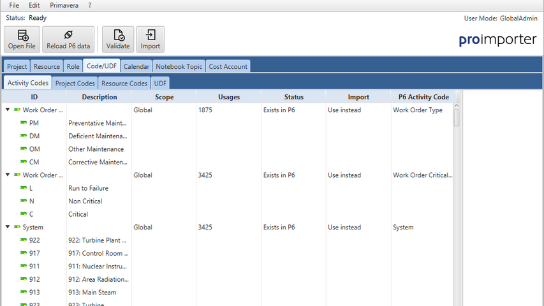This screenshot has height=306, width=544.
Task: Click the green icon beside code 922
Action: point(24,240)
